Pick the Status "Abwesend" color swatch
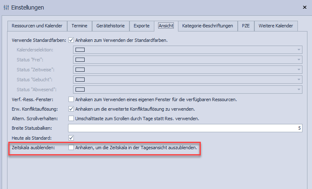The width and height of the screenshot is (312, 189). click(x=80, y=90)
